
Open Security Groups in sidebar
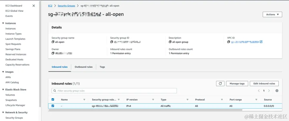pos(14,118)
